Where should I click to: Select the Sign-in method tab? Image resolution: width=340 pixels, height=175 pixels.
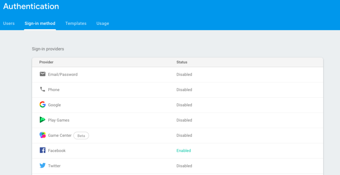pos(40,24)
